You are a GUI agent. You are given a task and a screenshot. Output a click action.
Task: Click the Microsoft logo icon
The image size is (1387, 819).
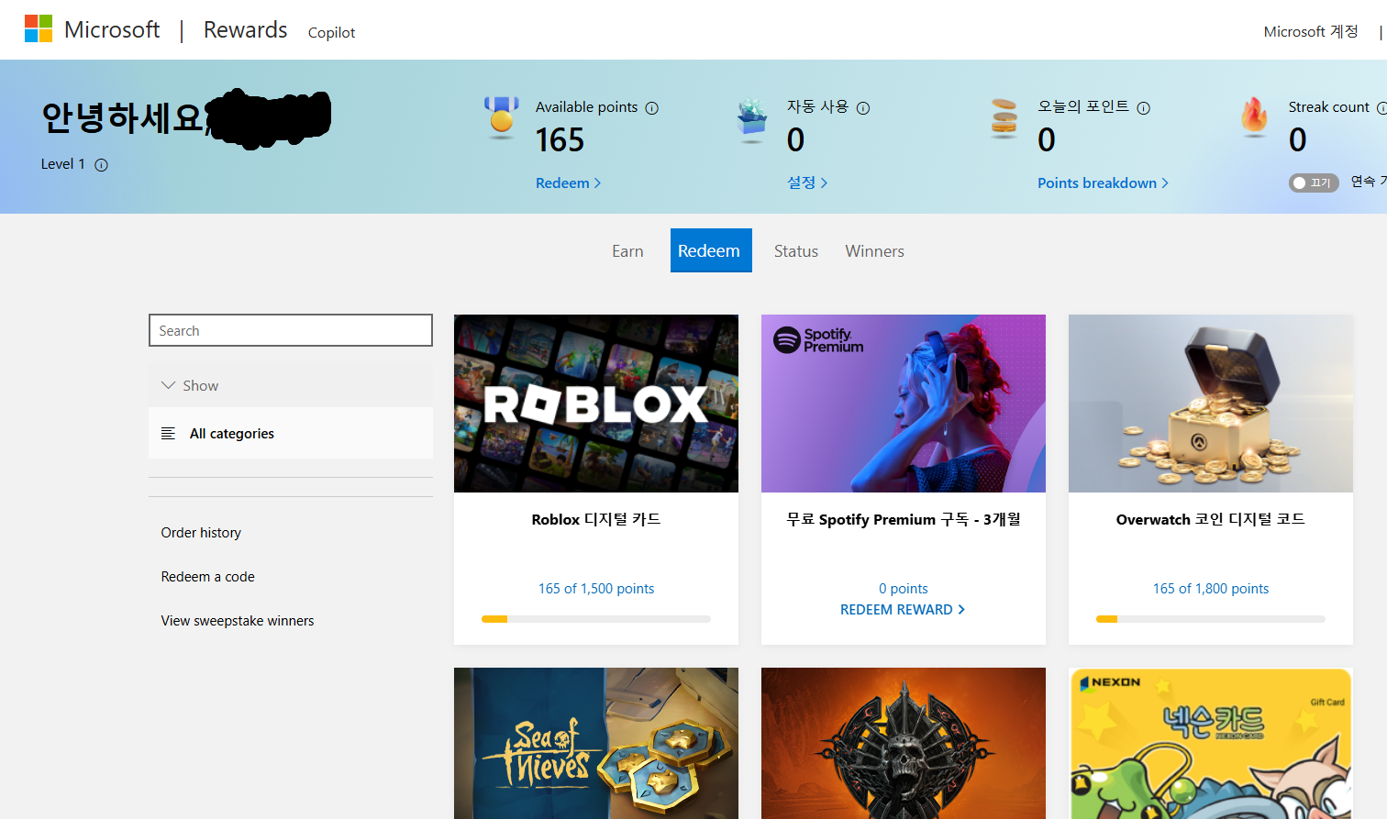[x=39, y=28]
